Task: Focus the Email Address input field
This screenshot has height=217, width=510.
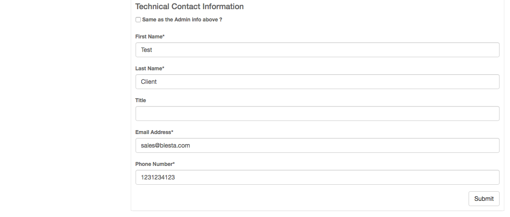Action: [x=317, y=145]
